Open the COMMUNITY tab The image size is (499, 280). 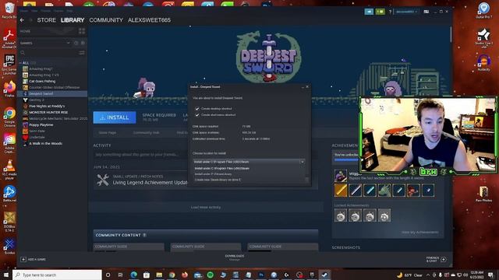coord(106,20)
